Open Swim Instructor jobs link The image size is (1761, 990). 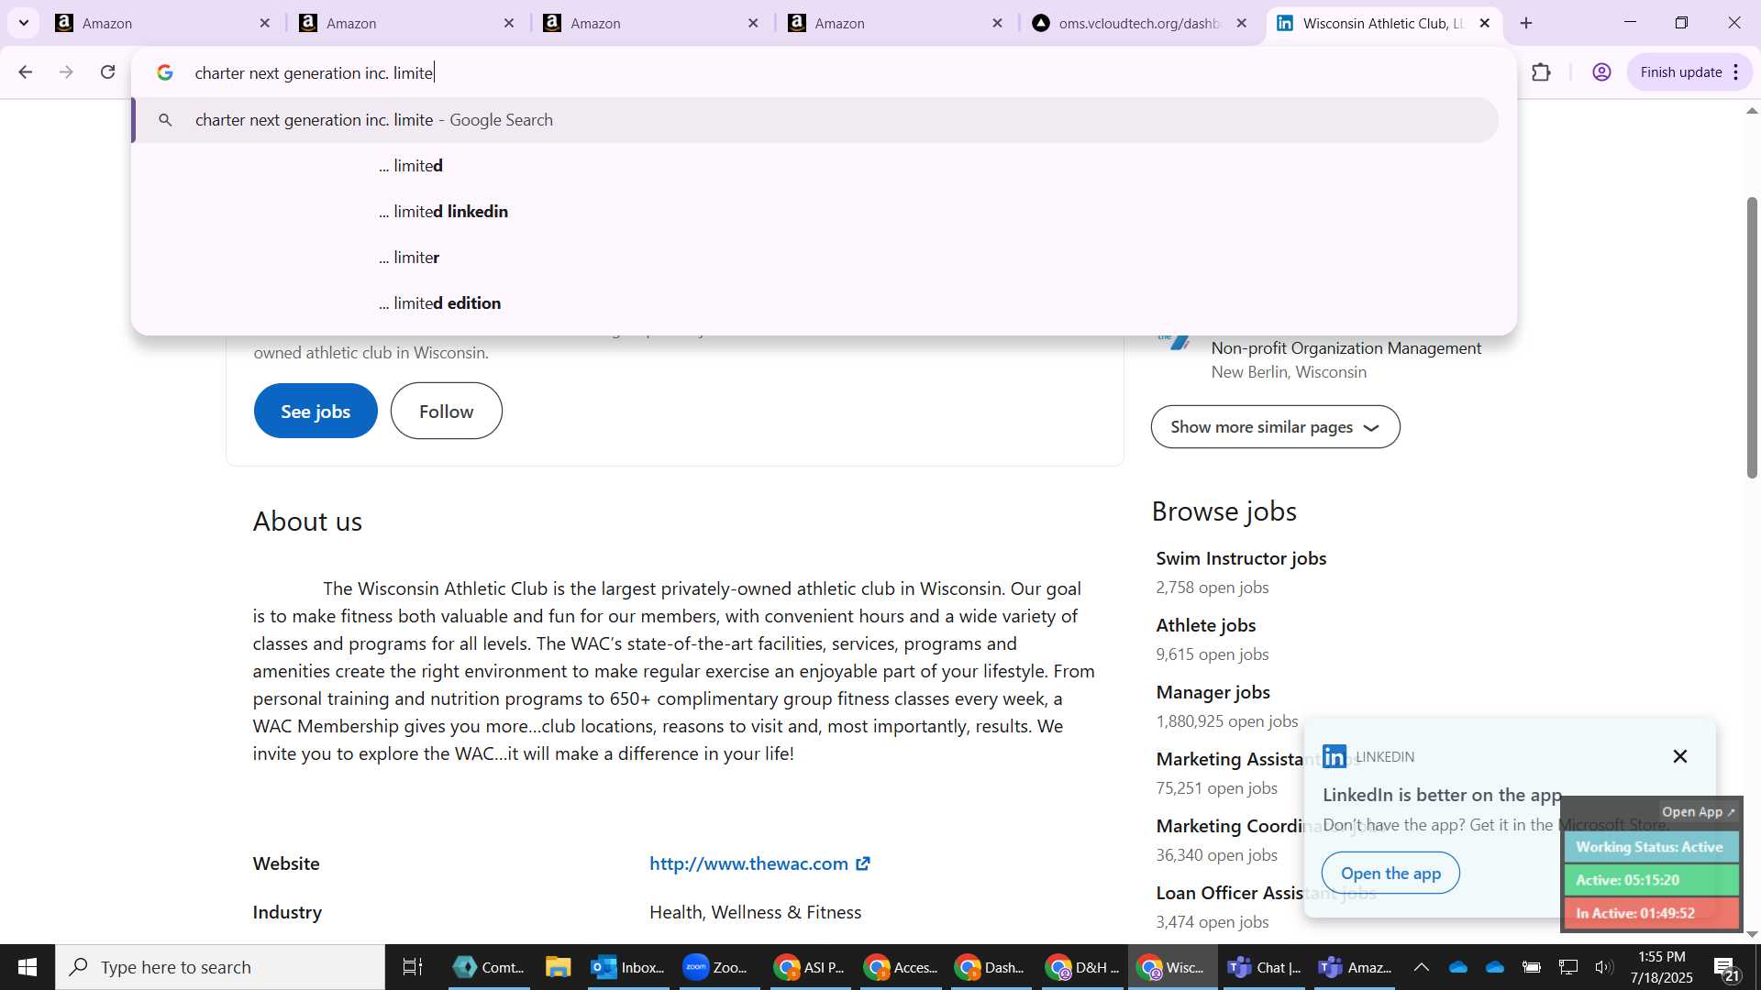[x=1241, y=558]
